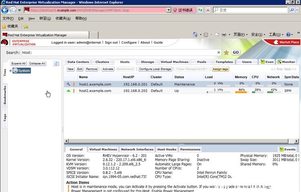
Task: Click the Configure link
Action: pos(129,42)
